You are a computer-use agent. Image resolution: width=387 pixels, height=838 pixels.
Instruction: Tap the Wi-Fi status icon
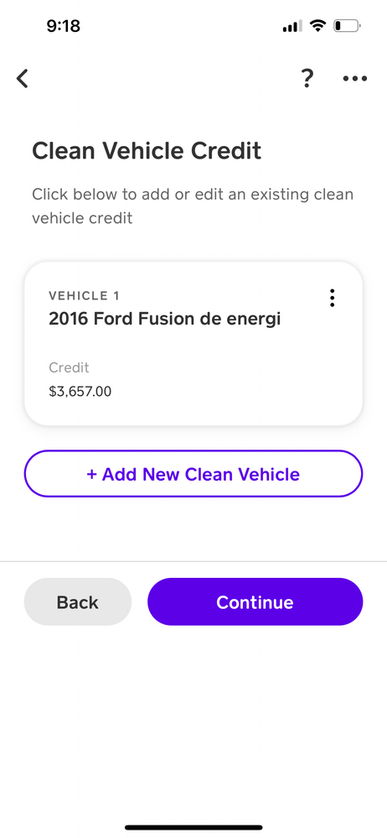point(318,25)
